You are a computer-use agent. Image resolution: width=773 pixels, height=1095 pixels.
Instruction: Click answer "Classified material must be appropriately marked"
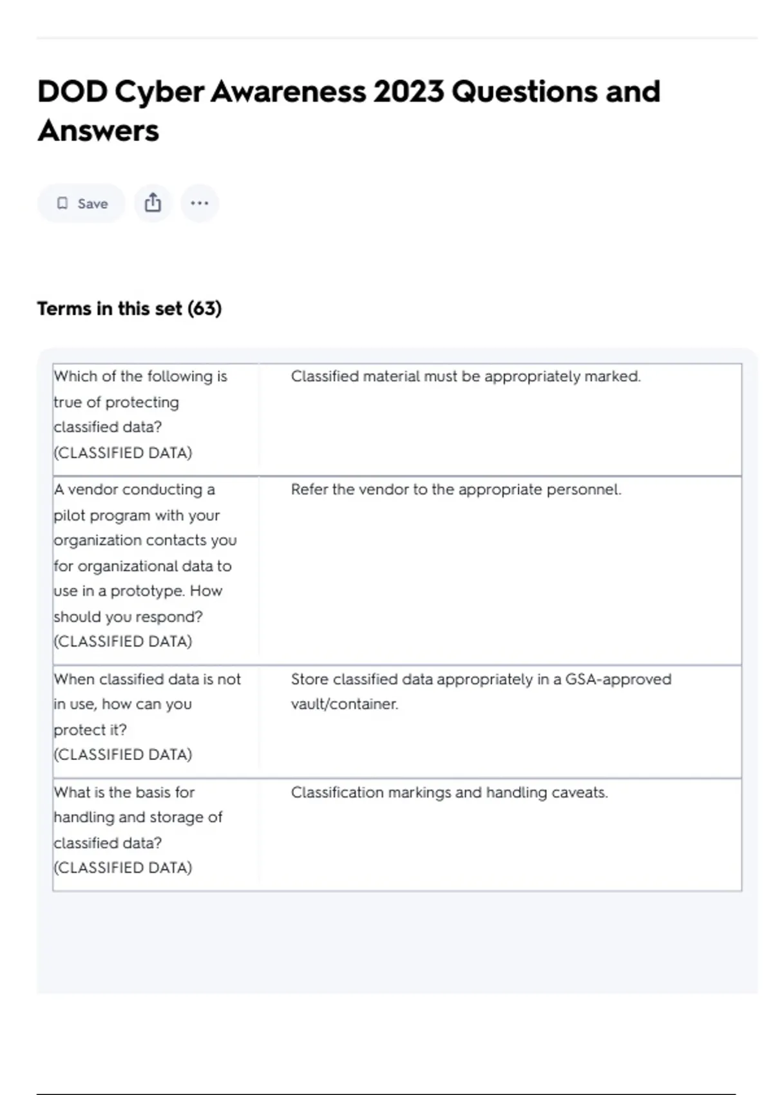click(465, 376)
